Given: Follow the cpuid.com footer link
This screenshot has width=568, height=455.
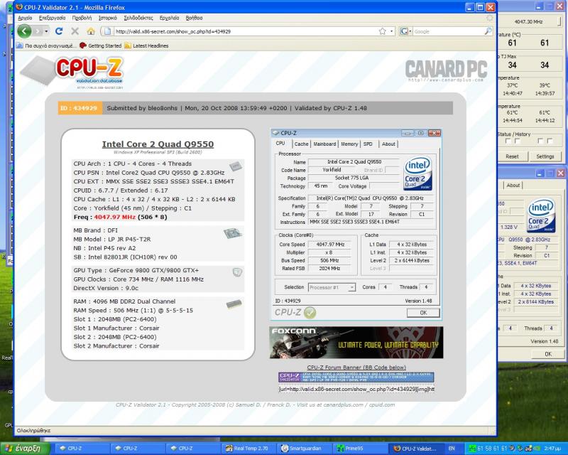Looking at the screenshot, I should tap(382, 405).
